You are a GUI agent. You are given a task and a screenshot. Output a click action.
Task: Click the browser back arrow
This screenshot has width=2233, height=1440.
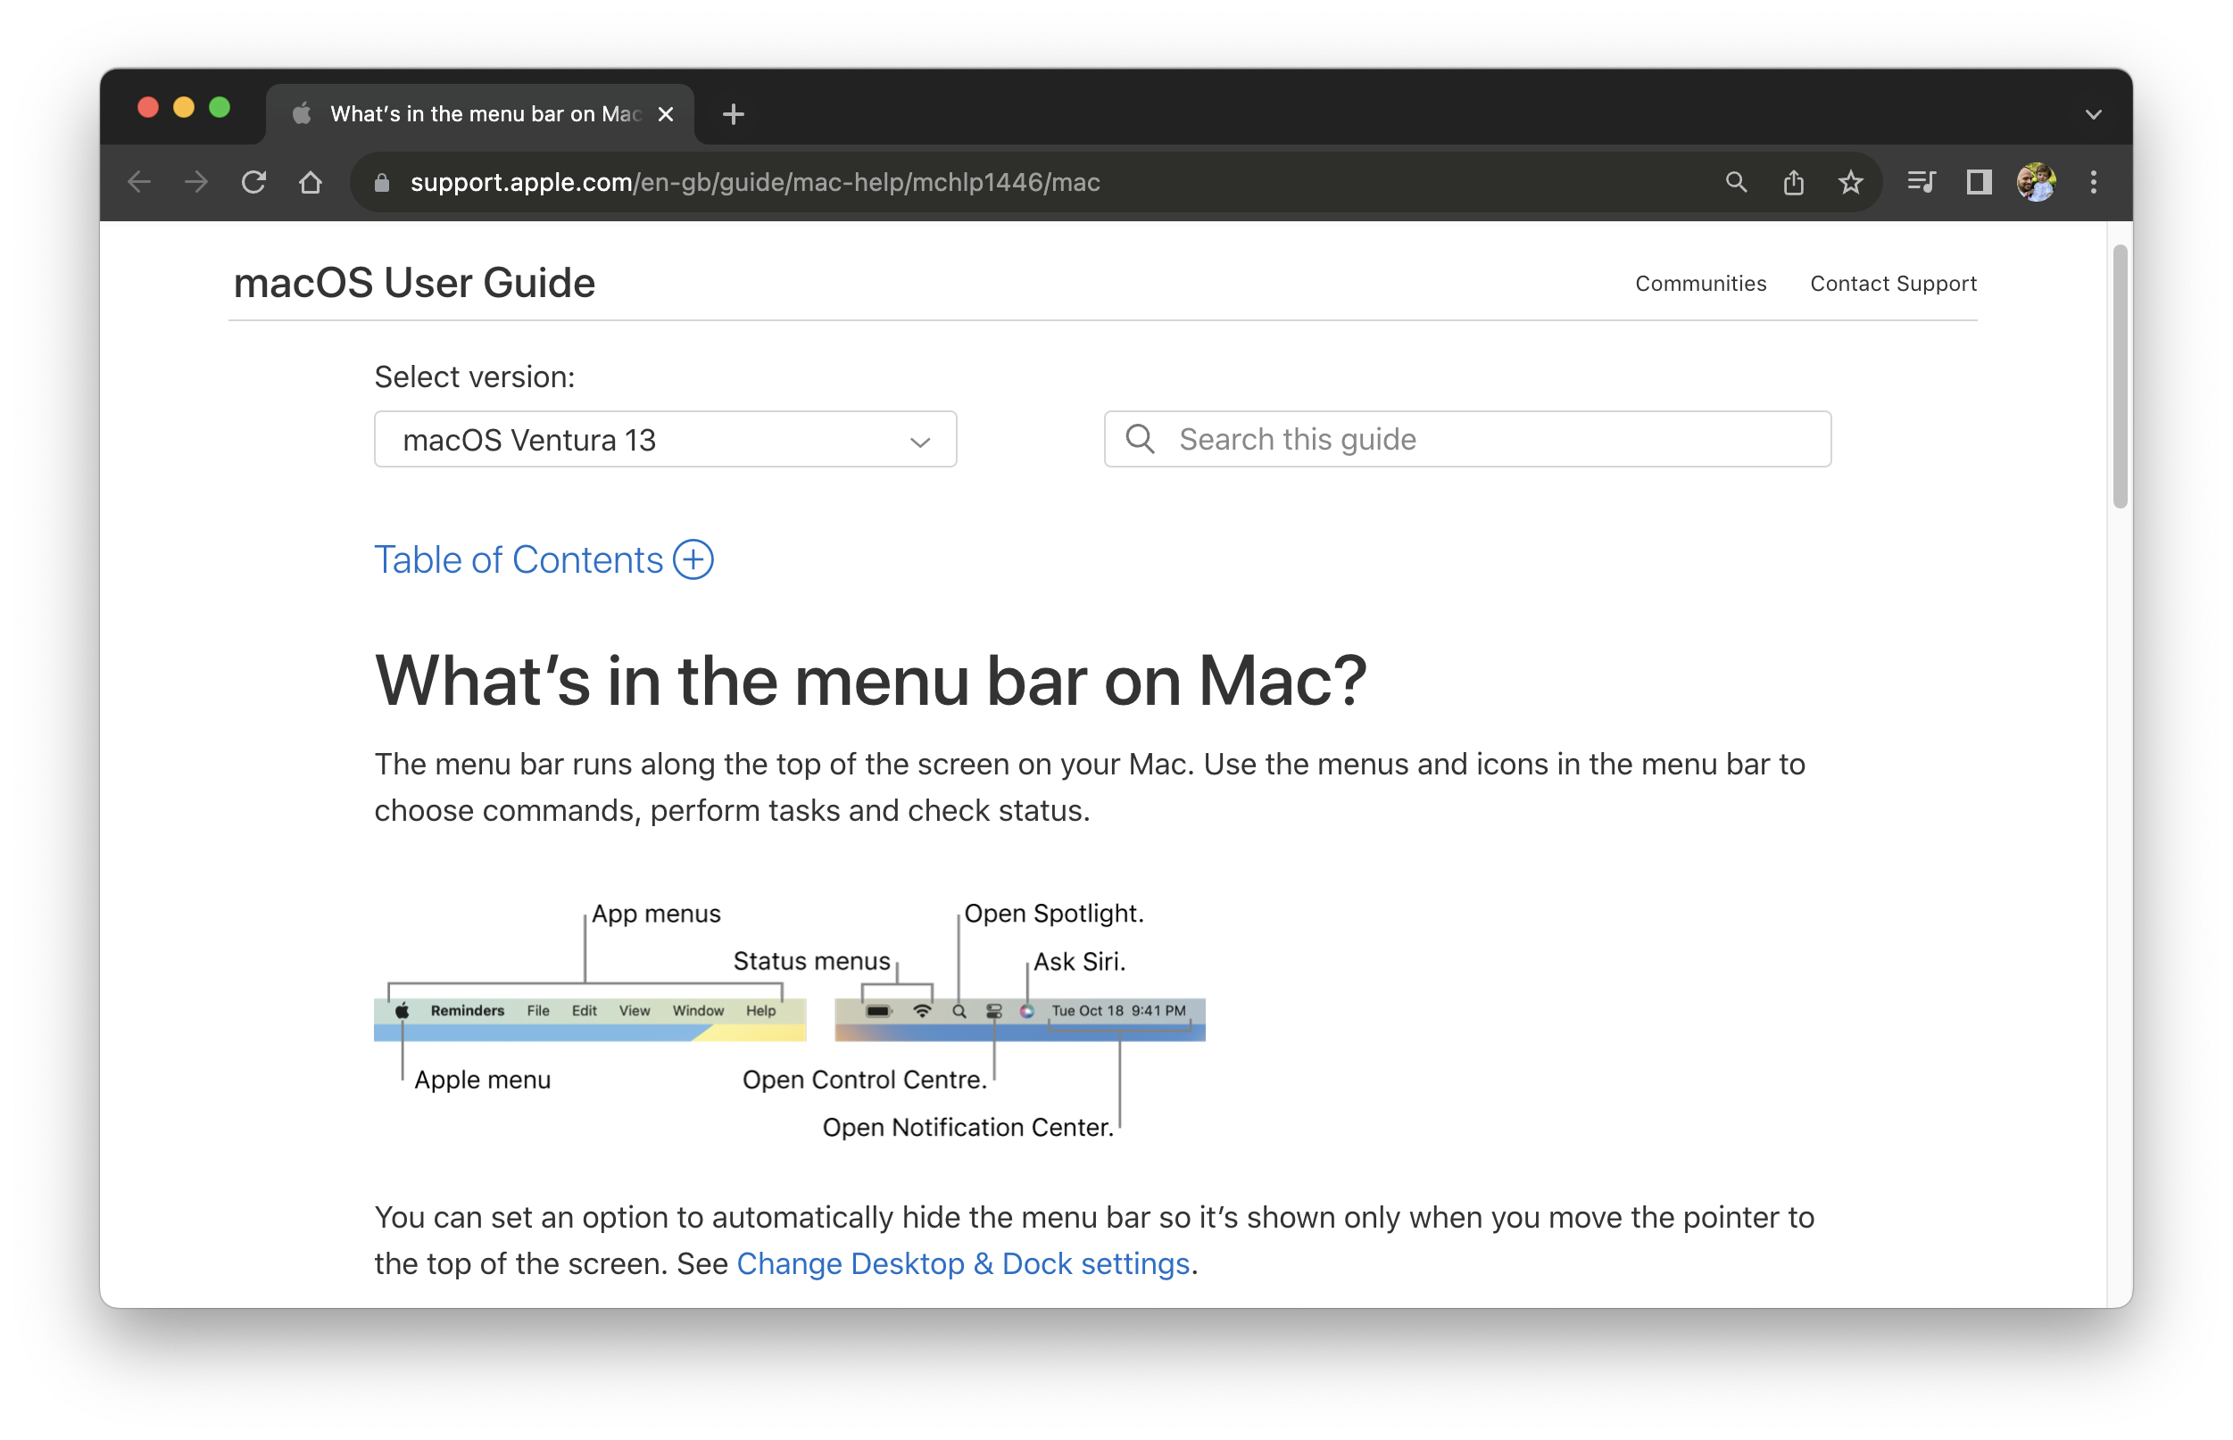139,182
